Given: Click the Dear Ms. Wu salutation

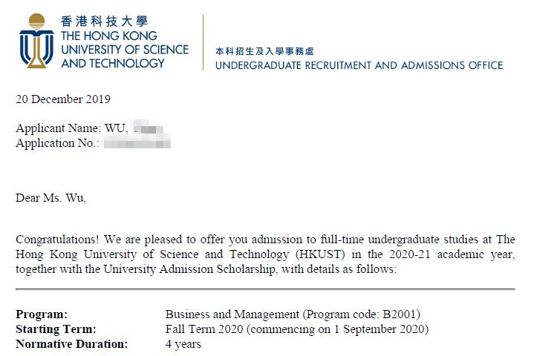Looking at the screenshot, I should [x=51, y=198].
